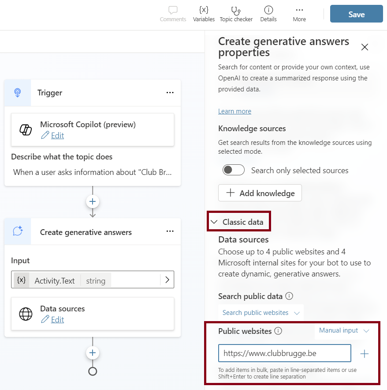
Task: Close the generative answers properties panel
Action: (x=365, y=47)
